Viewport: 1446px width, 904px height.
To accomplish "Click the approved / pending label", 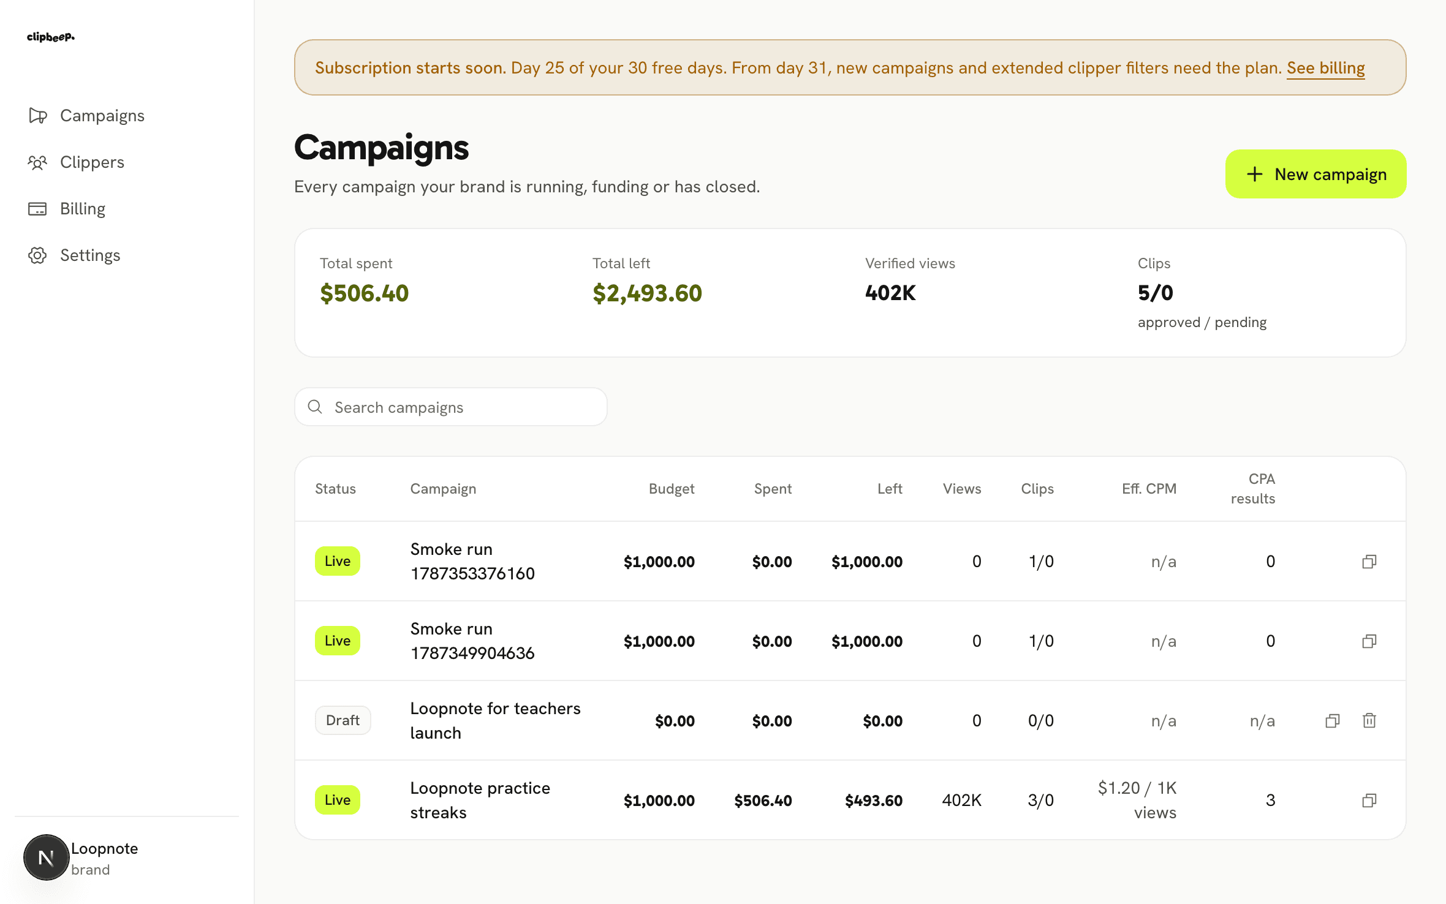I will pyautogui.click(x=1202, y=322).
